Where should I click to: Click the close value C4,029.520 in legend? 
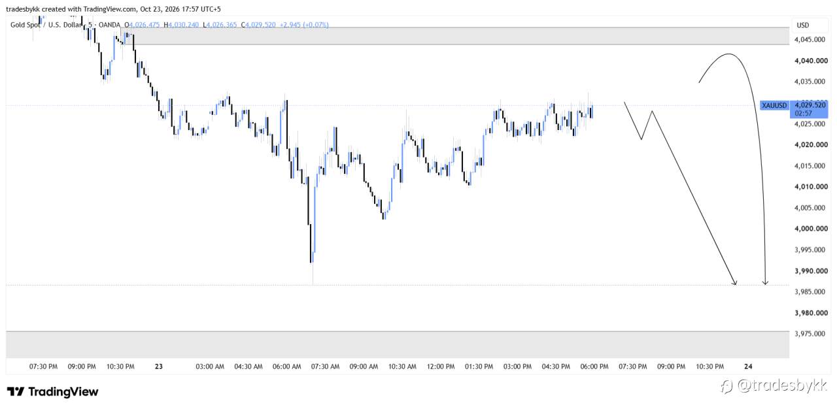point(258,25)
